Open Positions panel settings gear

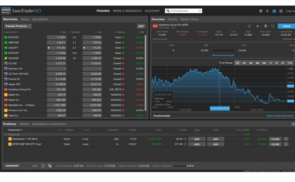(293, 124)
